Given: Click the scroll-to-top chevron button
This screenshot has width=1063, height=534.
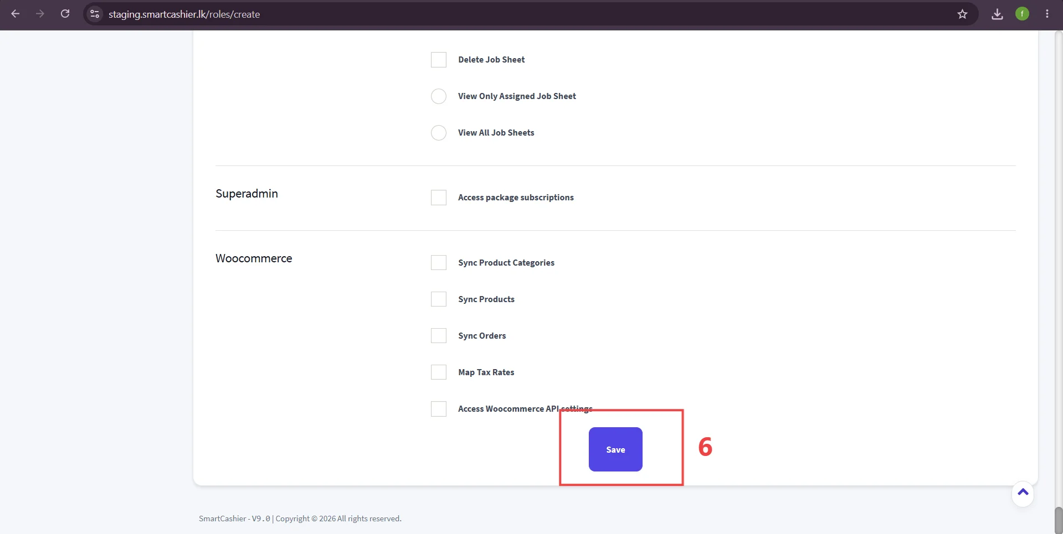Looking at the screenshot, I should pos(1023,493).
